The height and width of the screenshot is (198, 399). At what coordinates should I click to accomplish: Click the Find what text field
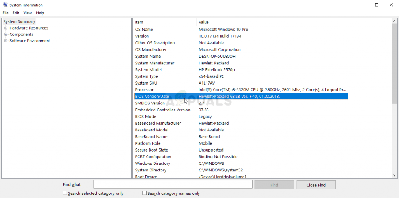coord(173,185)
